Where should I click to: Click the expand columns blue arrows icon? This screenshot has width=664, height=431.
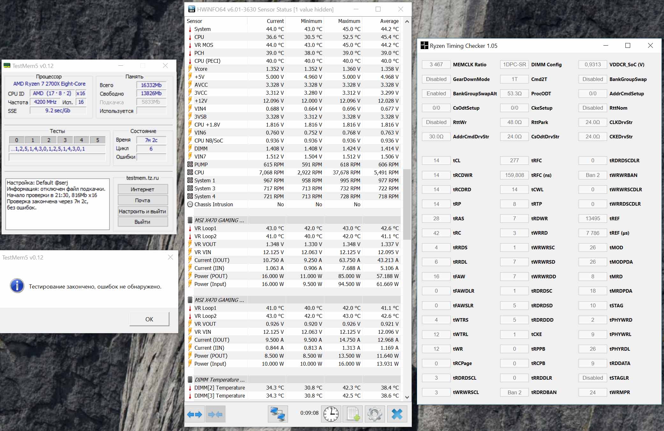(195, 414)
